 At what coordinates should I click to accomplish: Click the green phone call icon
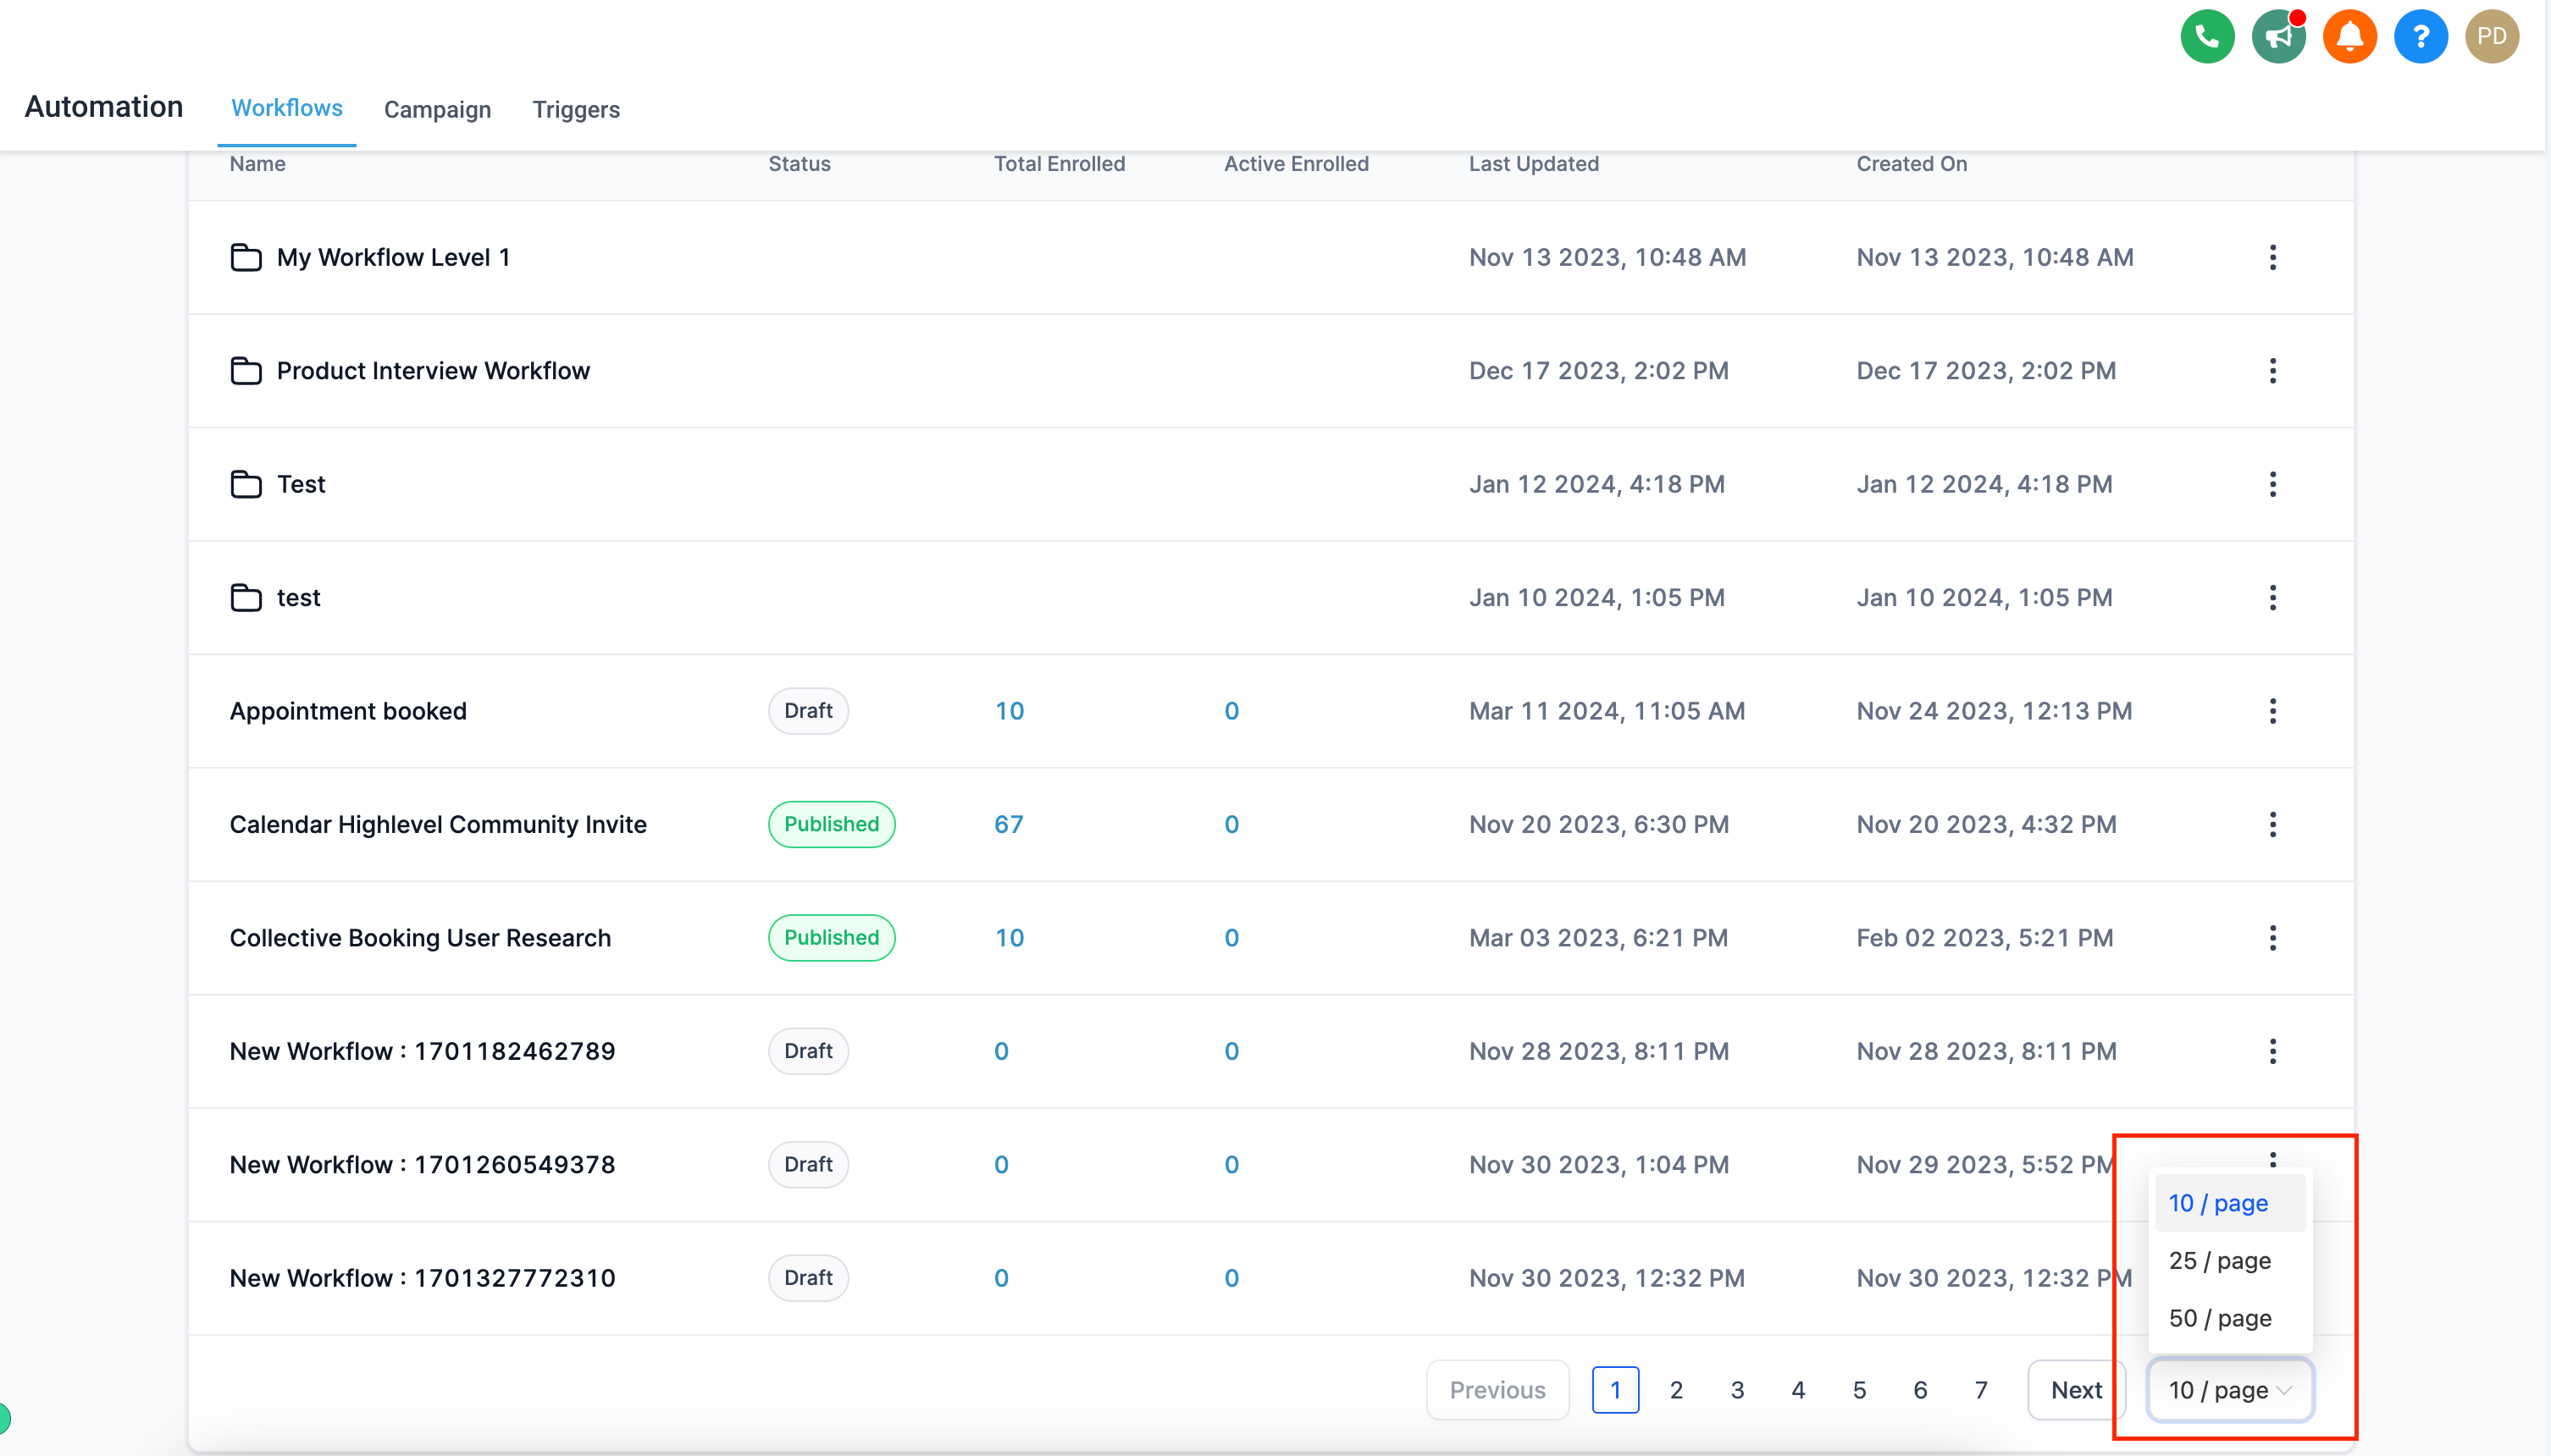pyautogui.click(x=2207, y=37)
